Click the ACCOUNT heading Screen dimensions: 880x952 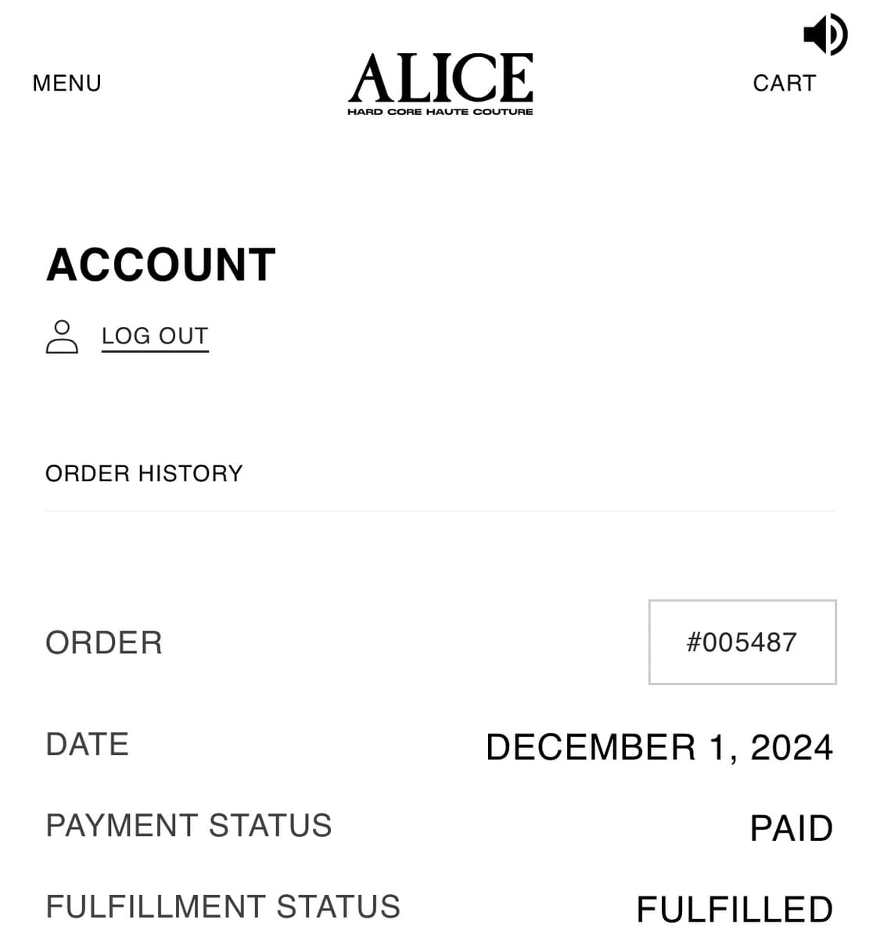[x=160, y=265]
